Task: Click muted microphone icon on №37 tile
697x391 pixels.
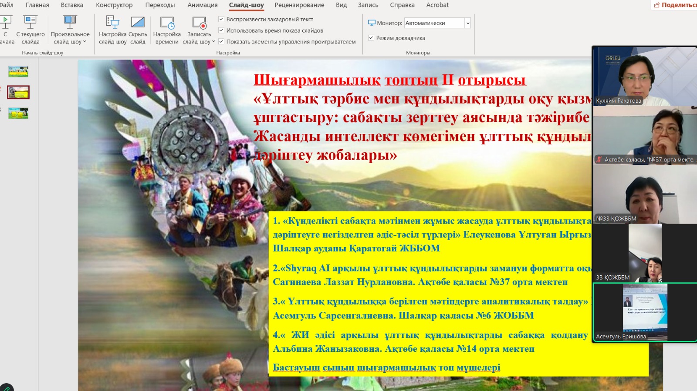Action: coord(599,160)
